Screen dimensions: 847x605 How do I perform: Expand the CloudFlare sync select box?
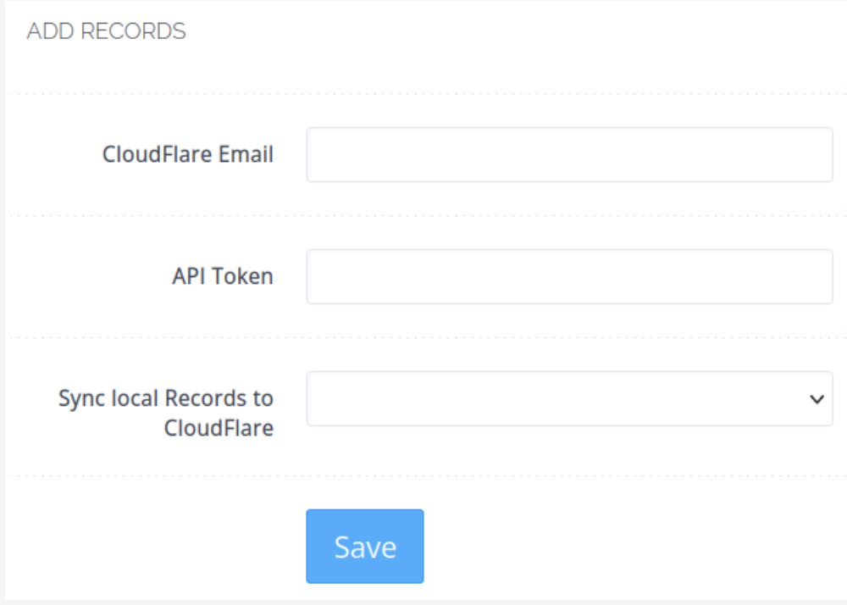pyautogui.click(x=569, y=398)
